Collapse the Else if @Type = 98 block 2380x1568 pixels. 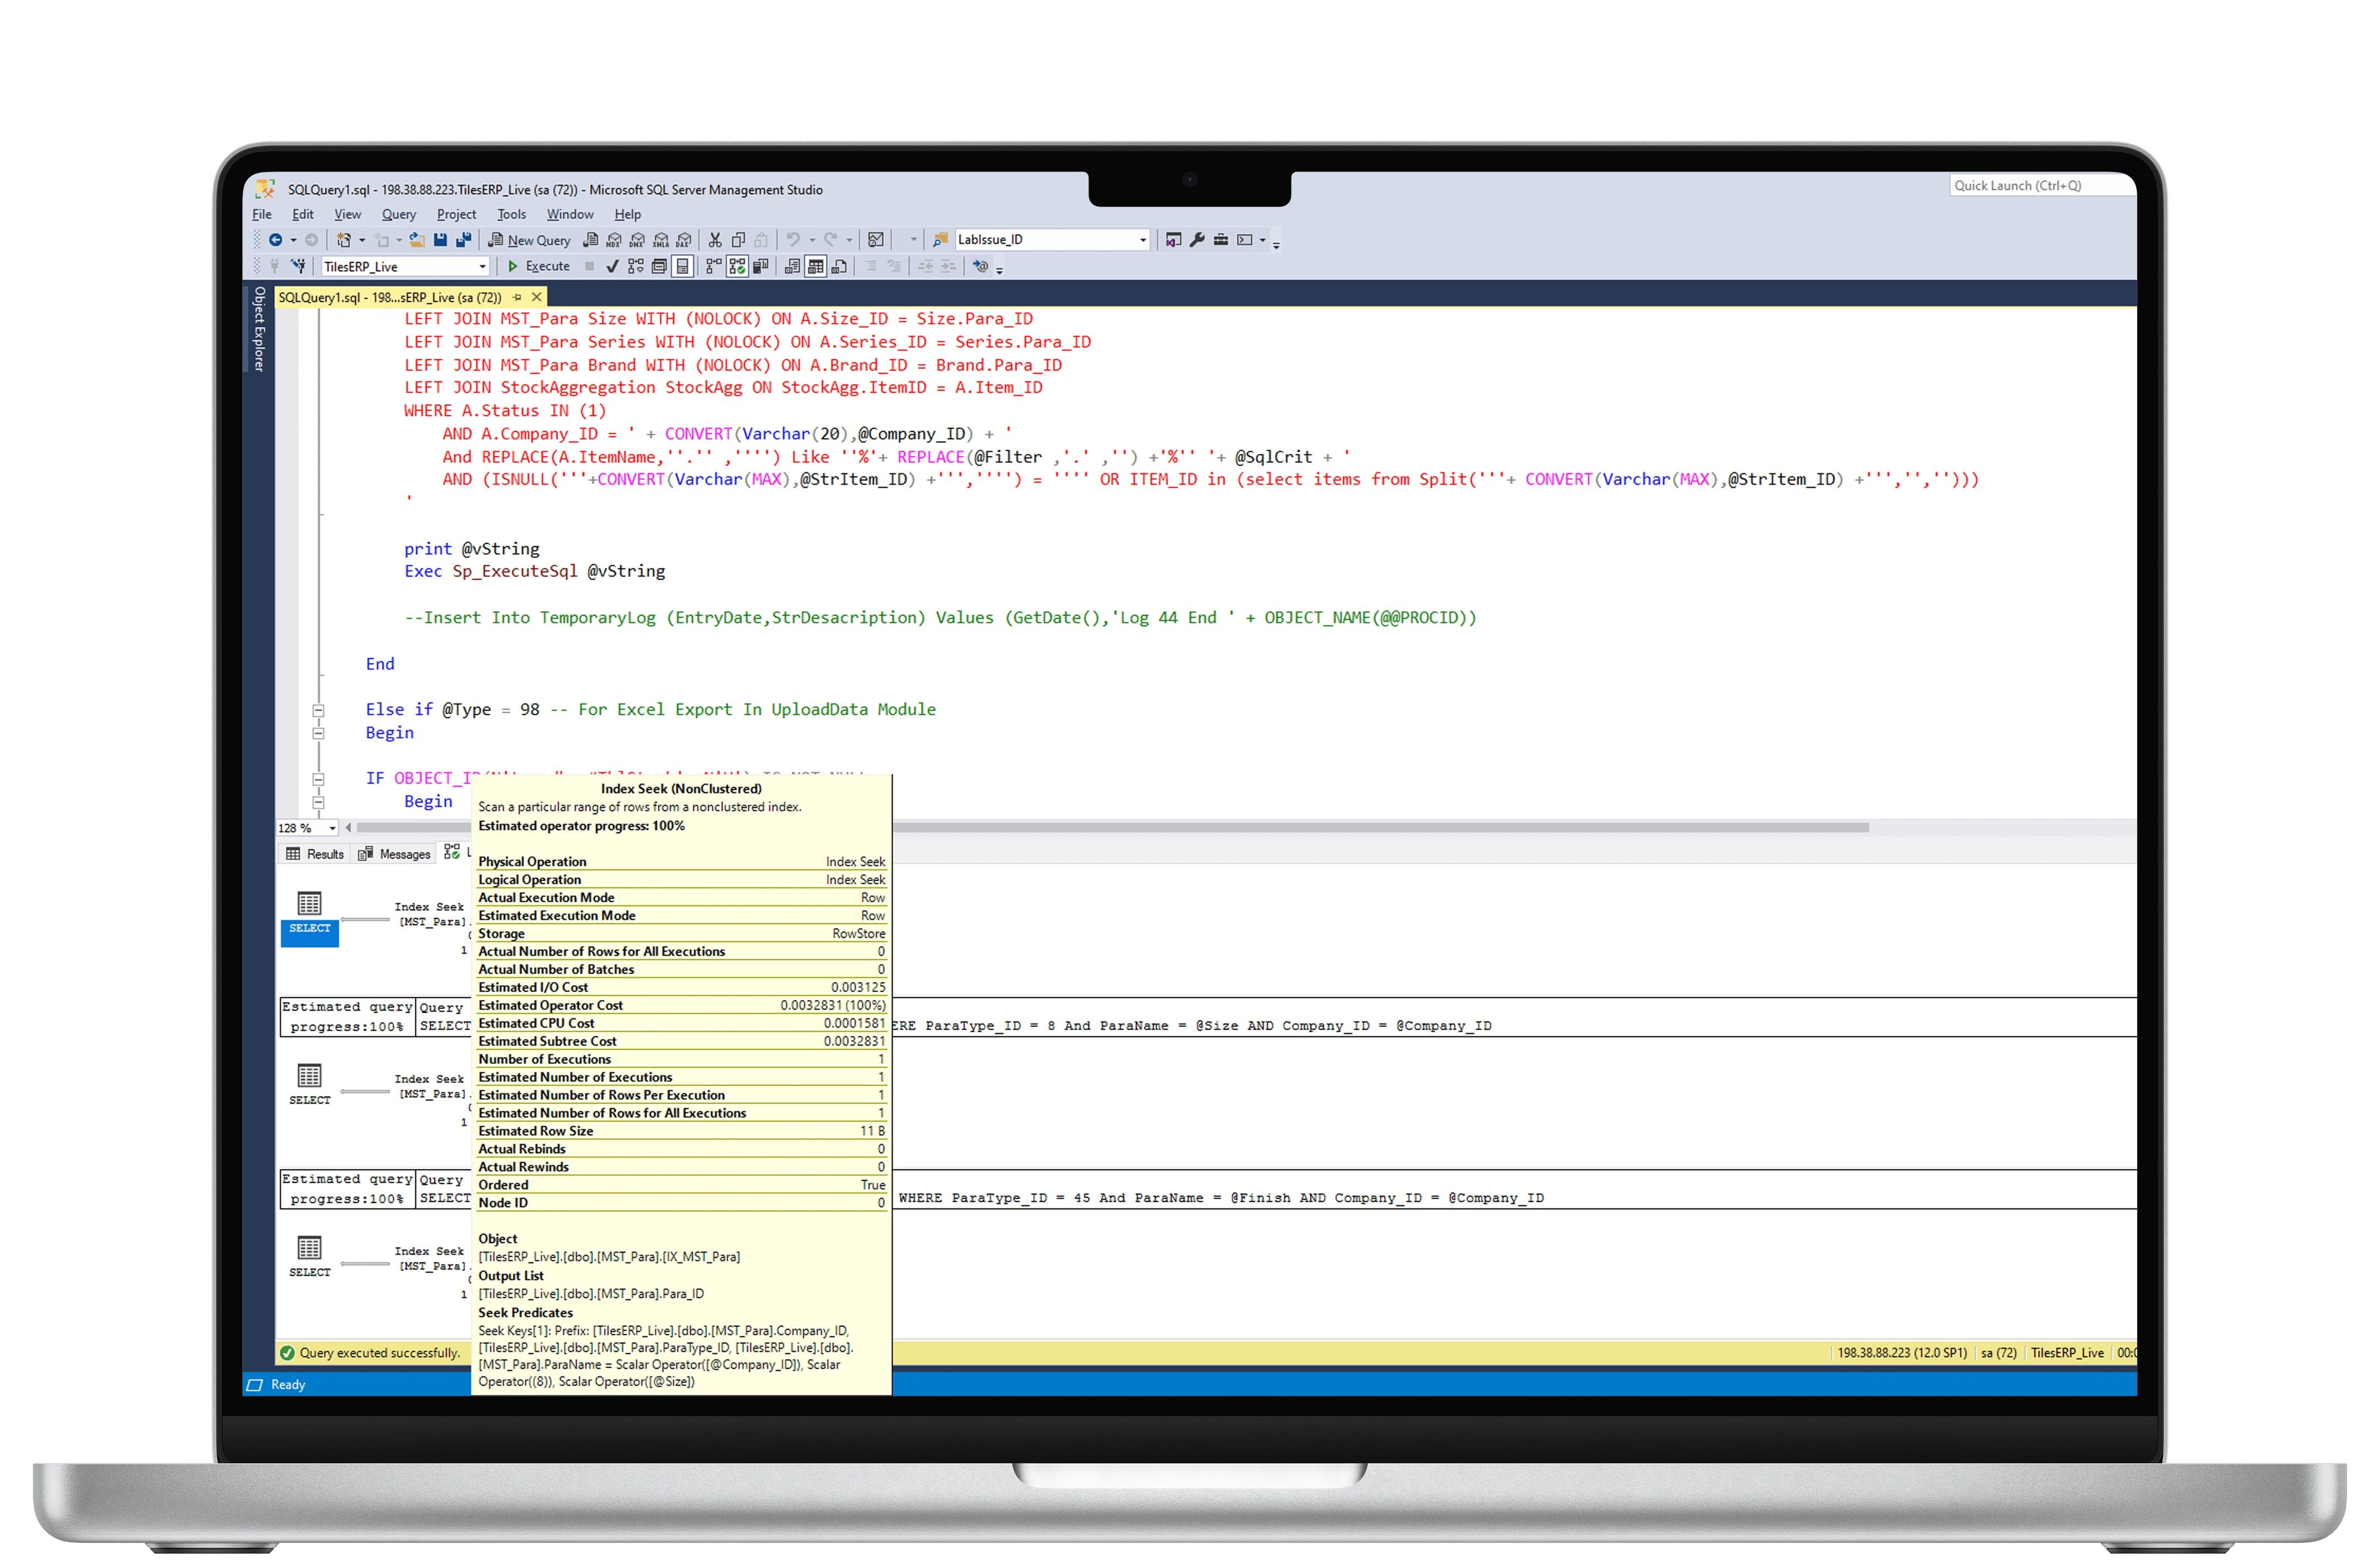point(318,710)
